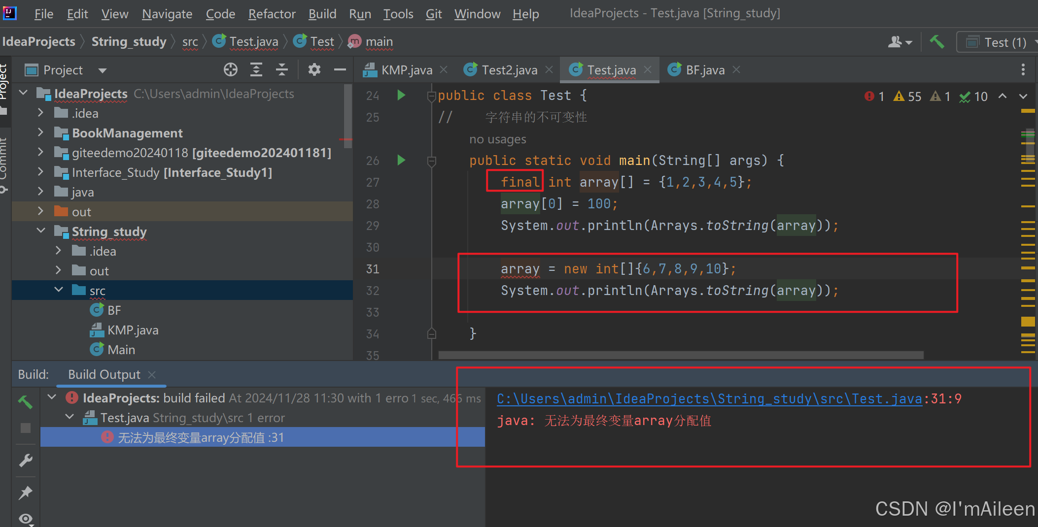Open the Project view dropdown arrow
This screenshot has width=1038, height=527.
pyautogui.click(x=103, y=70)
